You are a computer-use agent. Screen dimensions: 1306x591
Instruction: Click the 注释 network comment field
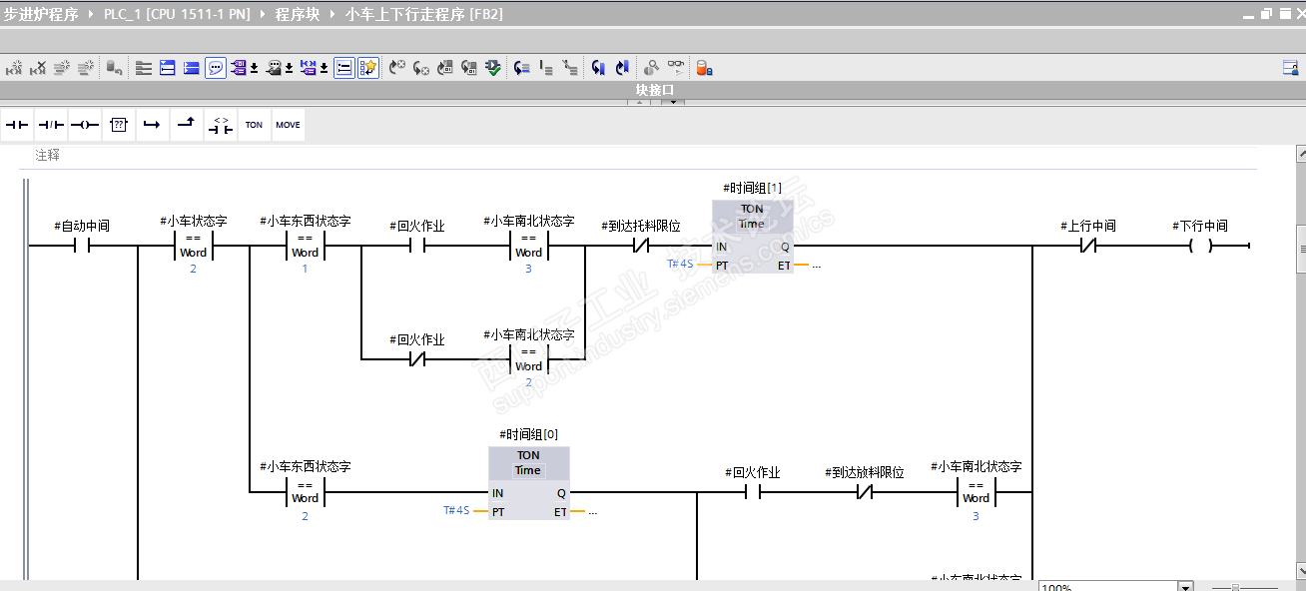639,156
